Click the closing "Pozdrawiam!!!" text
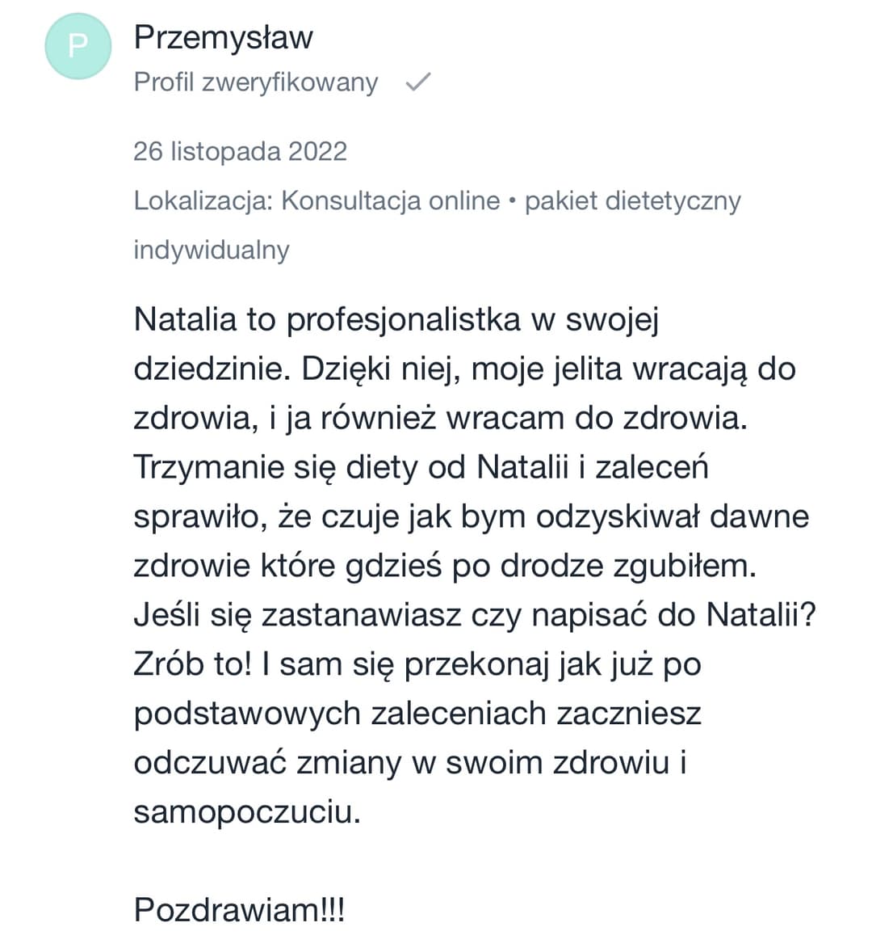The width and height of the screenshot is (872, 948). [239, 910]
